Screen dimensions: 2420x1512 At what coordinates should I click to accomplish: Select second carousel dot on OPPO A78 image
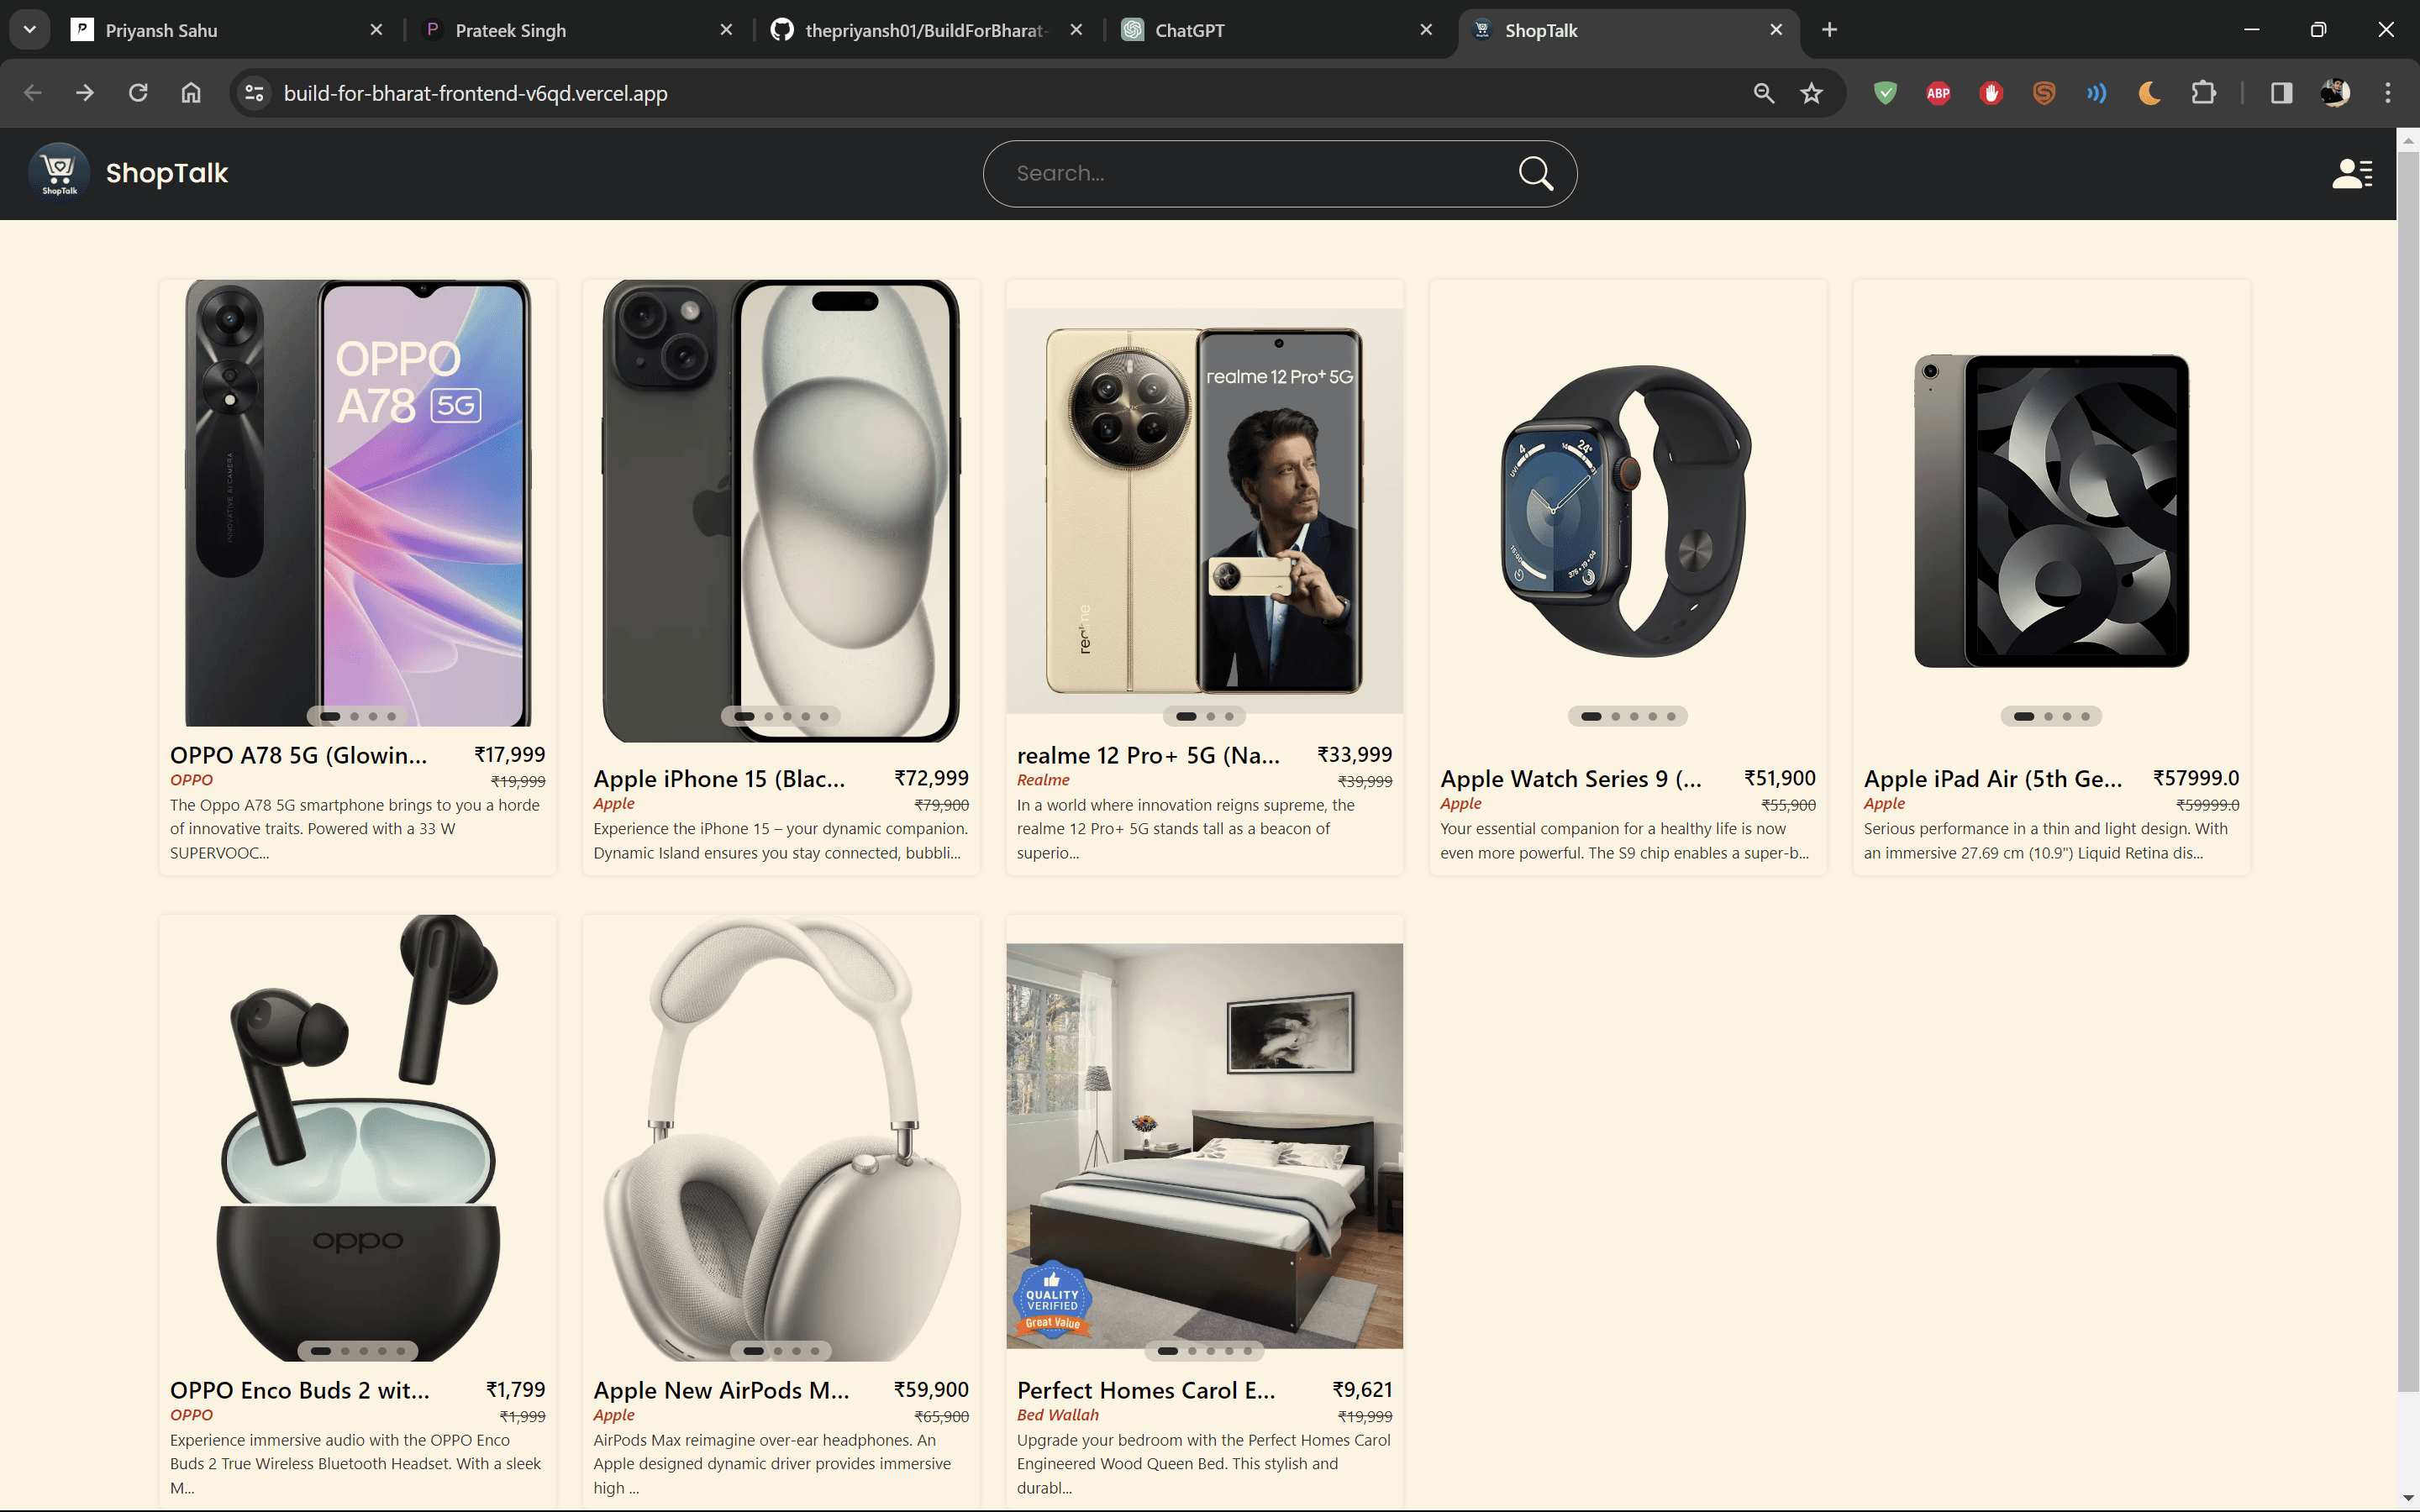[x=354, y=716]
